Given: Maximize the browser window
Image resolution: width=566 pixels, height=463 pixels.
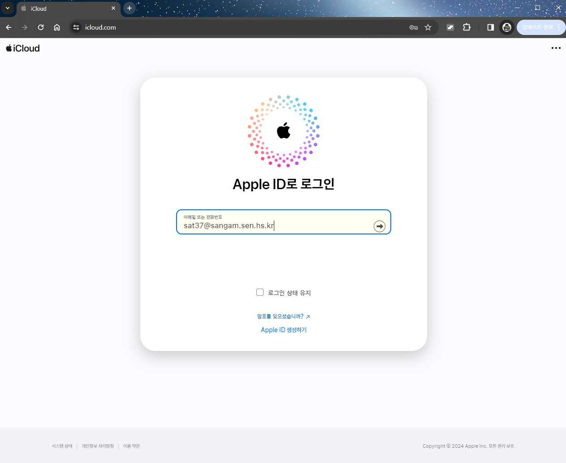Looking at the screenshot, I should point(537,8).
